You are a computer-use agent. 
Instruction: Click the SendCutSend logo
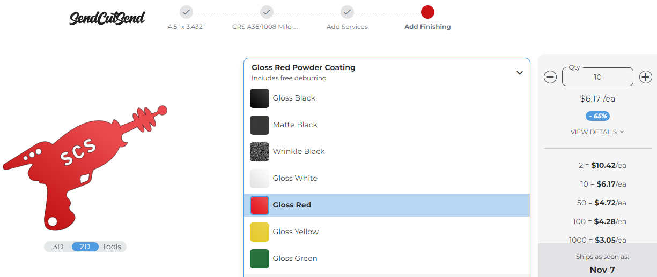(107, 18)
